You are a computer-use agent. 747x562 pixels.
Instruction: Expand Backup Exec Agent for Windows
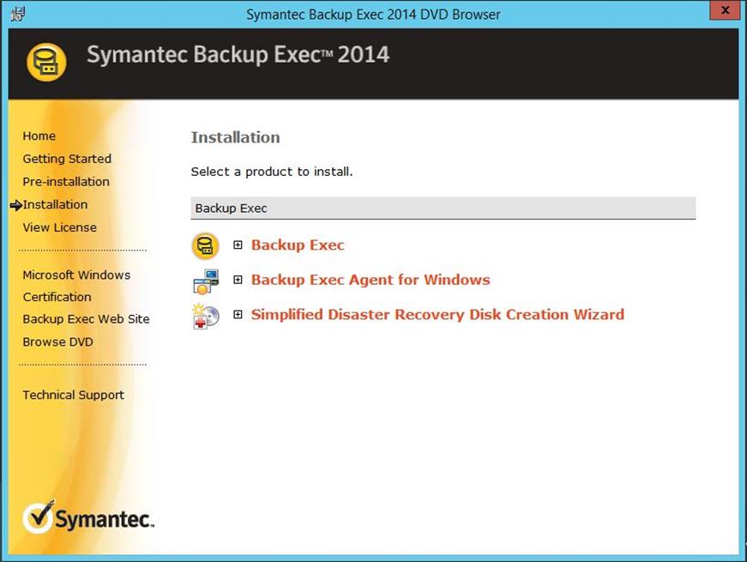(x=238, y=280)
